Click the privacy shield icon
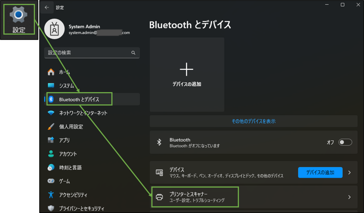Image resolution: width=364 pixels, height=213 pixels. coord(51,208)
